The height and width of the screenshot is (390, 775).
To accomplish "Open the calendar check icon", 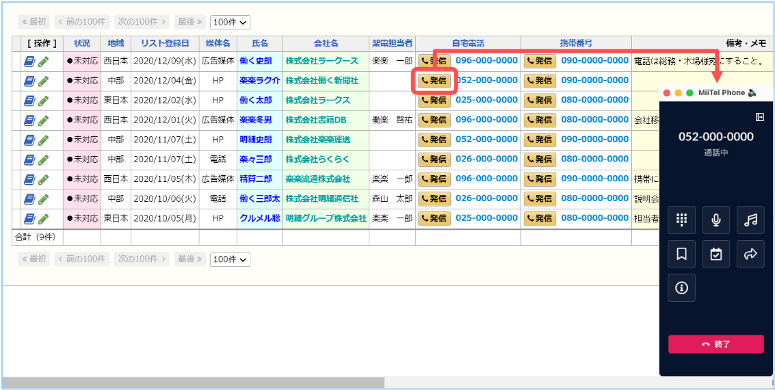I will 715,254.
